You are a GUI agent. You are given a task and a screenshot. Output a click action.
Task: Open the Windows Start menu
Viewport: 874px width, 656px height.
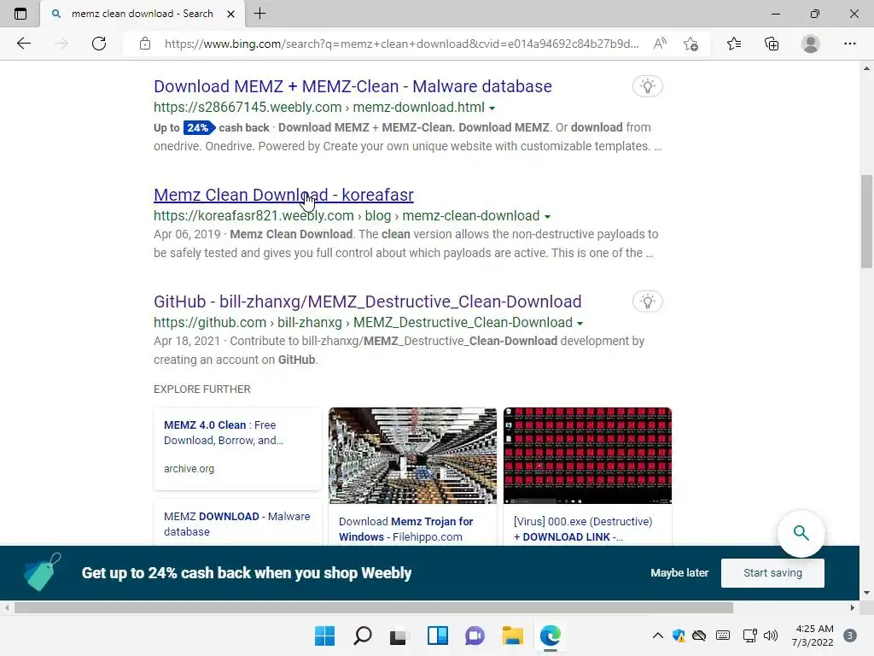tap(324, 635)
